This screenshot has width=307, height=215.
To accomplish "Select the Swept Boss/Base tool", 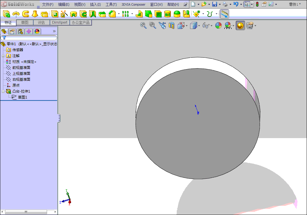I will [25, 14].
